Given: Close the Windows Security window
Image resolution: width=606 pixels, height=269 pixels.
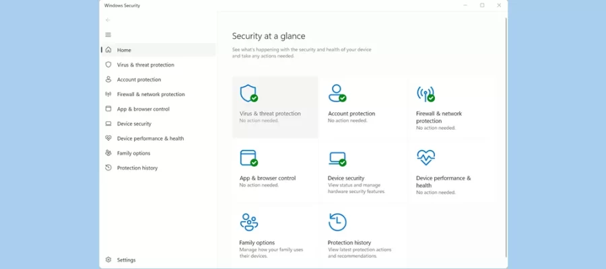Looking at the screenshot, I should click(499, 5).
